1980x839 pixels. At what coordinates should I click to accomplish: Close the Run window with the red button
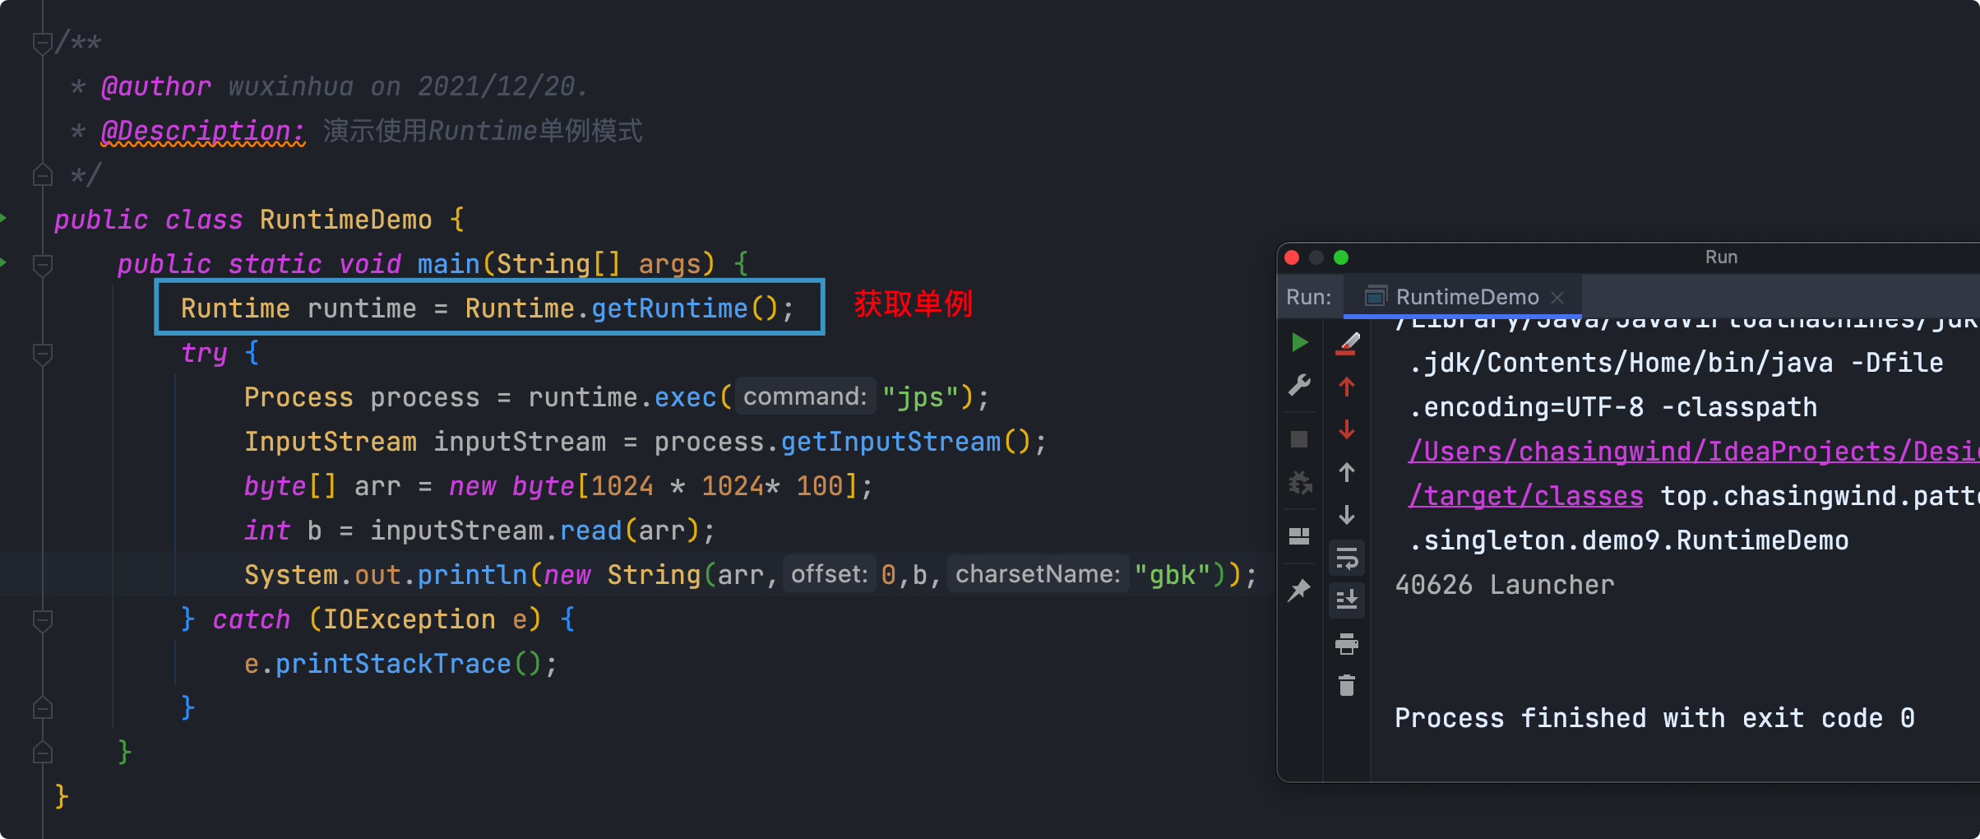coord(1292,257)
